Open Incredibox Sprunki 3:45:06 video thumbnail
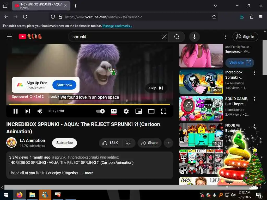 201,82
